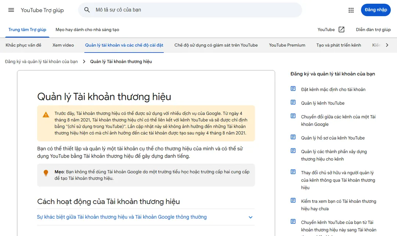Click the external link icon beside YouTube
Image resolution: width=397 pixels, height=236 pixels.
click(x=341, y=30)
